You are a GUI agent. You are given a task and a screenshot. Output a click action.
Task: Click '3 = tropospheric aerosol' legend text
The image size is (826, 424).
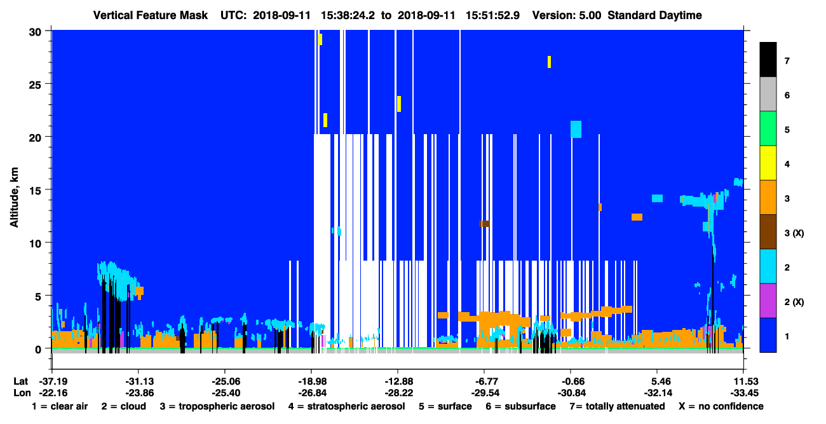(x=217, y=406)
